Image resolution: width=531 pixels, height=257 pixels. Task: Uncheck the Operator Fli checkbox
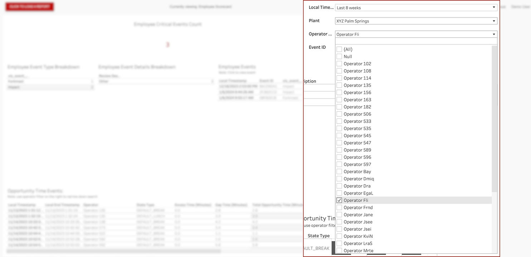339,200
